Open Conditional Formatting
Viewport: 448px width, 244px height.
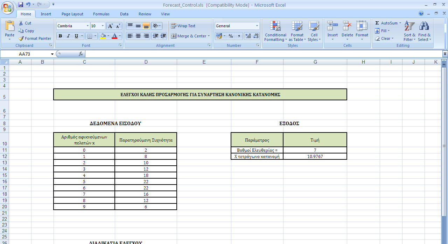pos(275,31)
